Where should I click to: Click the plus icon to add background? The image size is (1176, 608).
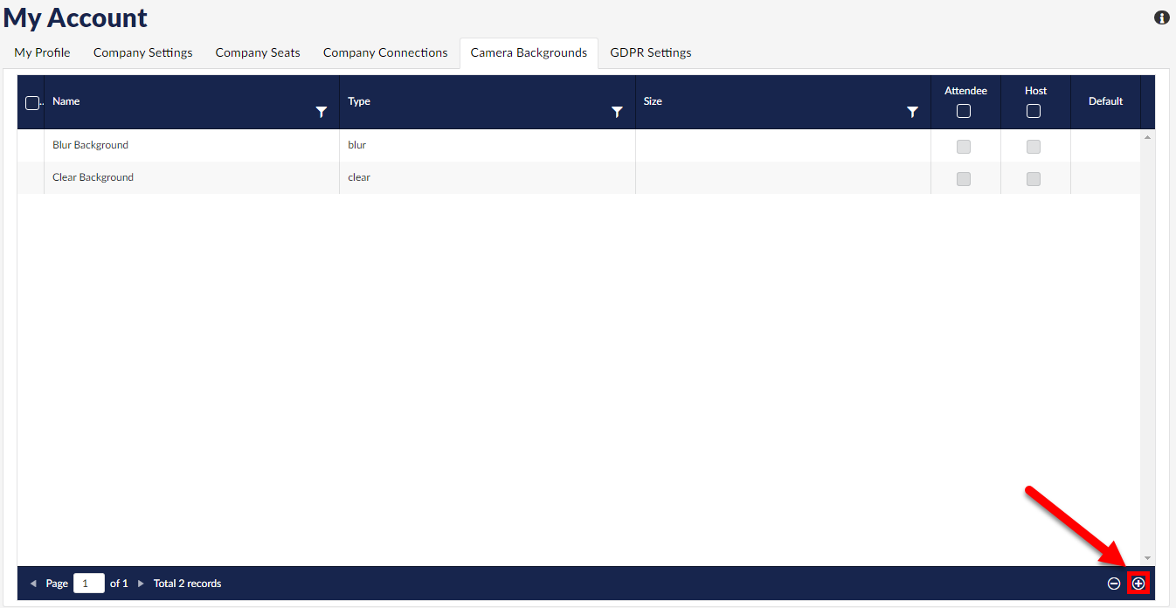coord(1138,584)
